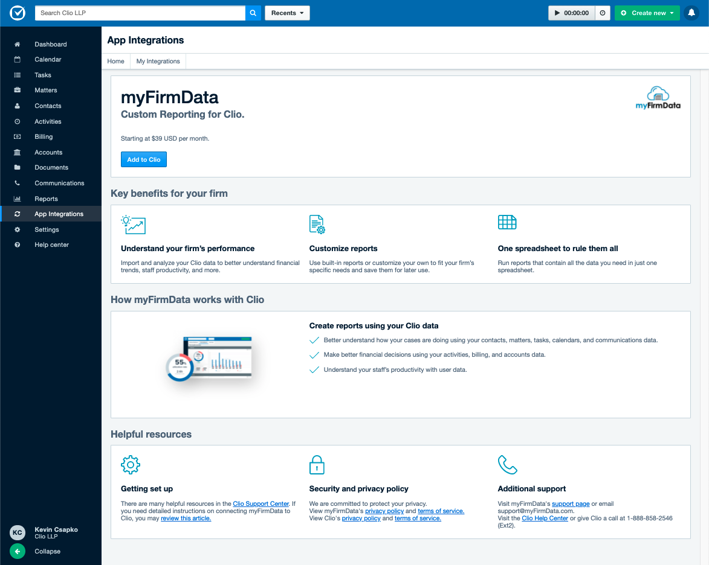Open Clio's terms of service link
The height and width of the screenshot is (565, 709).
418,518
